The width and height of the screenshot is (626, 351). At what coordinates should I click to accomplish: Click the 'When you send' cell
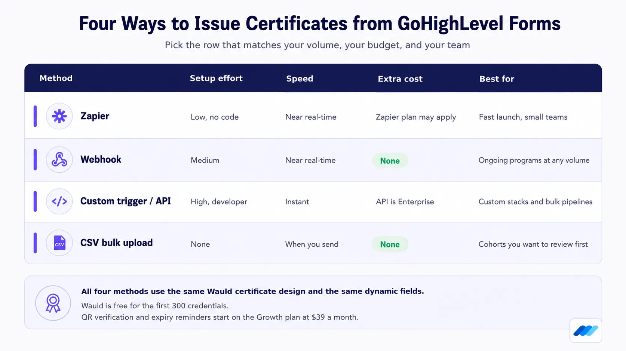[x=312, y=244]
